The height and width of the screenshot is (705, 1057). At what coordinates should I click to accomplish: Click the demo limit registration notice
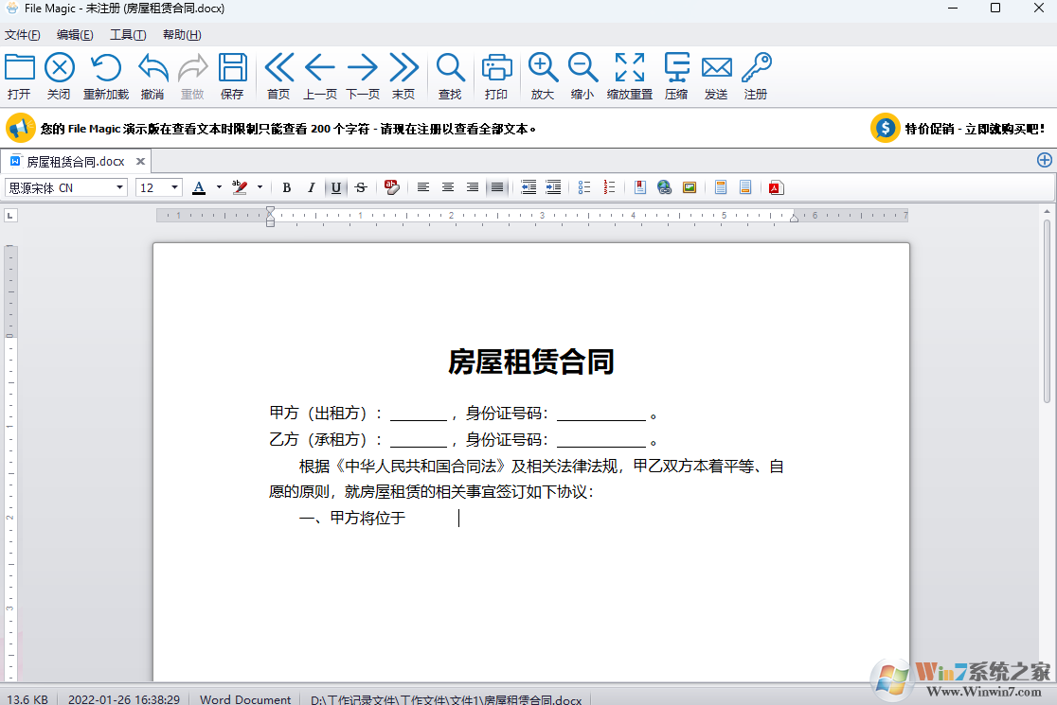pyautogui.click(x=289, y=129)
